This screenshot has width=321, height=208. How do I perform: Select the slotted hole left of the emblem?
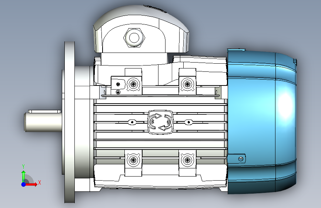132,122
